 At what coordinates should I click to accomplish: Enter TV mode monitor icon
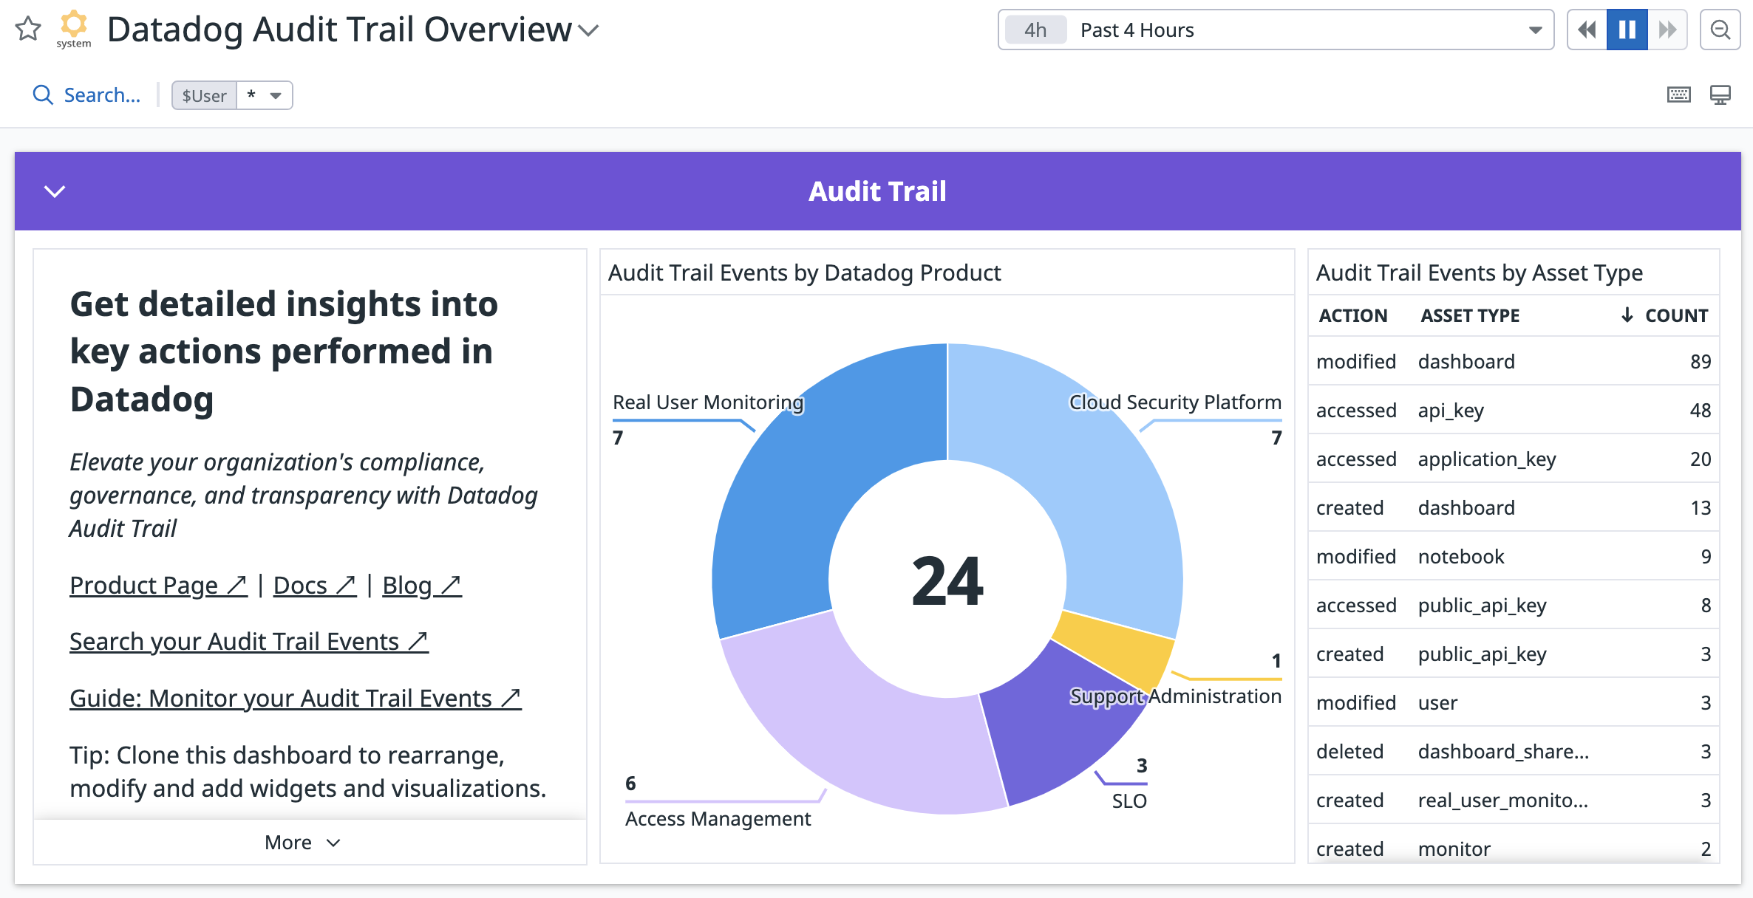(x=1720, y=95)
